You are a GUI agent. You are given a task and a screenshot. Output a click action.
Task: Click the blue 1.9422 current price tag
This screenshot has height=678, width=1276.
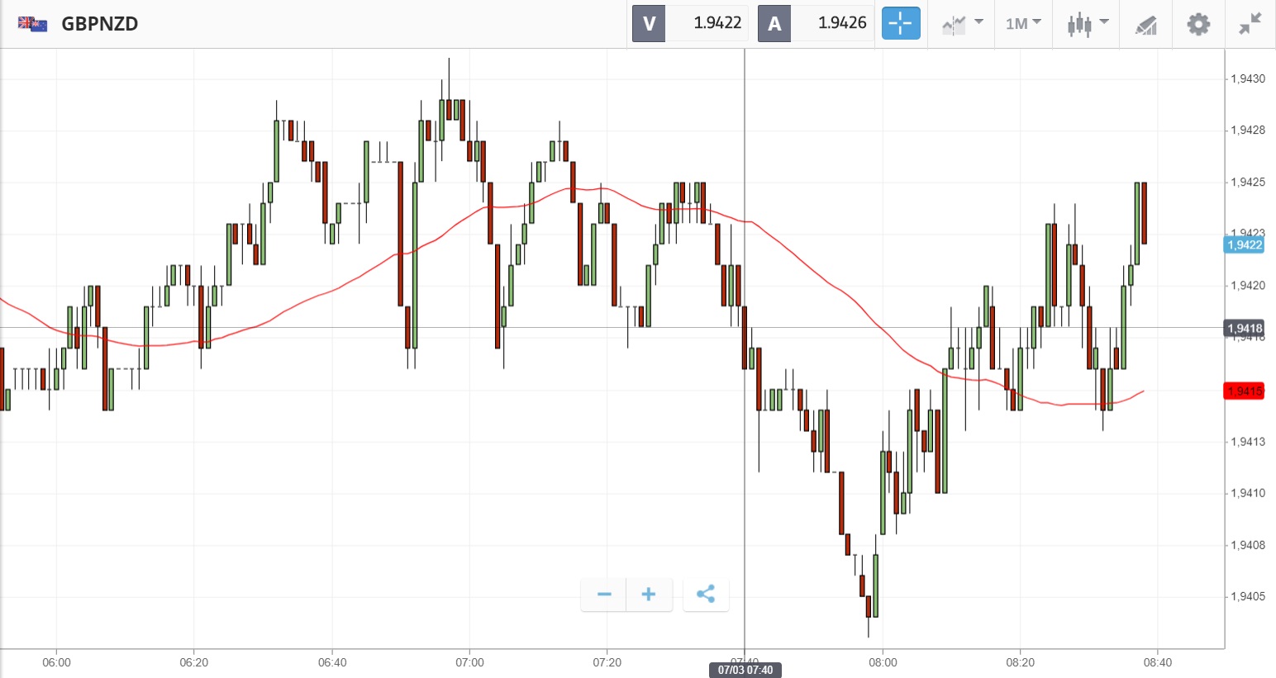1244,244
